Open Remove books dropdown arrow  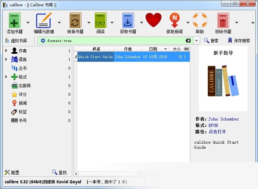tap(236, 22)
